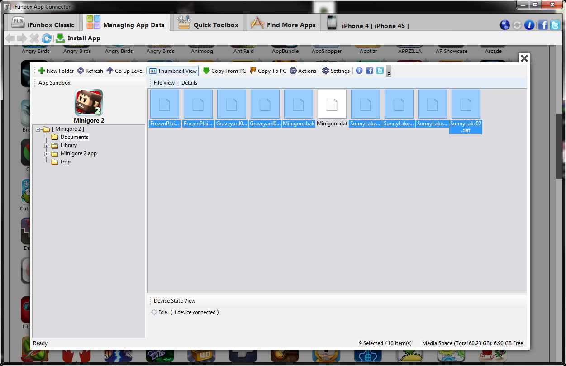Toggle the Thumbnail View button

point(173,71)
